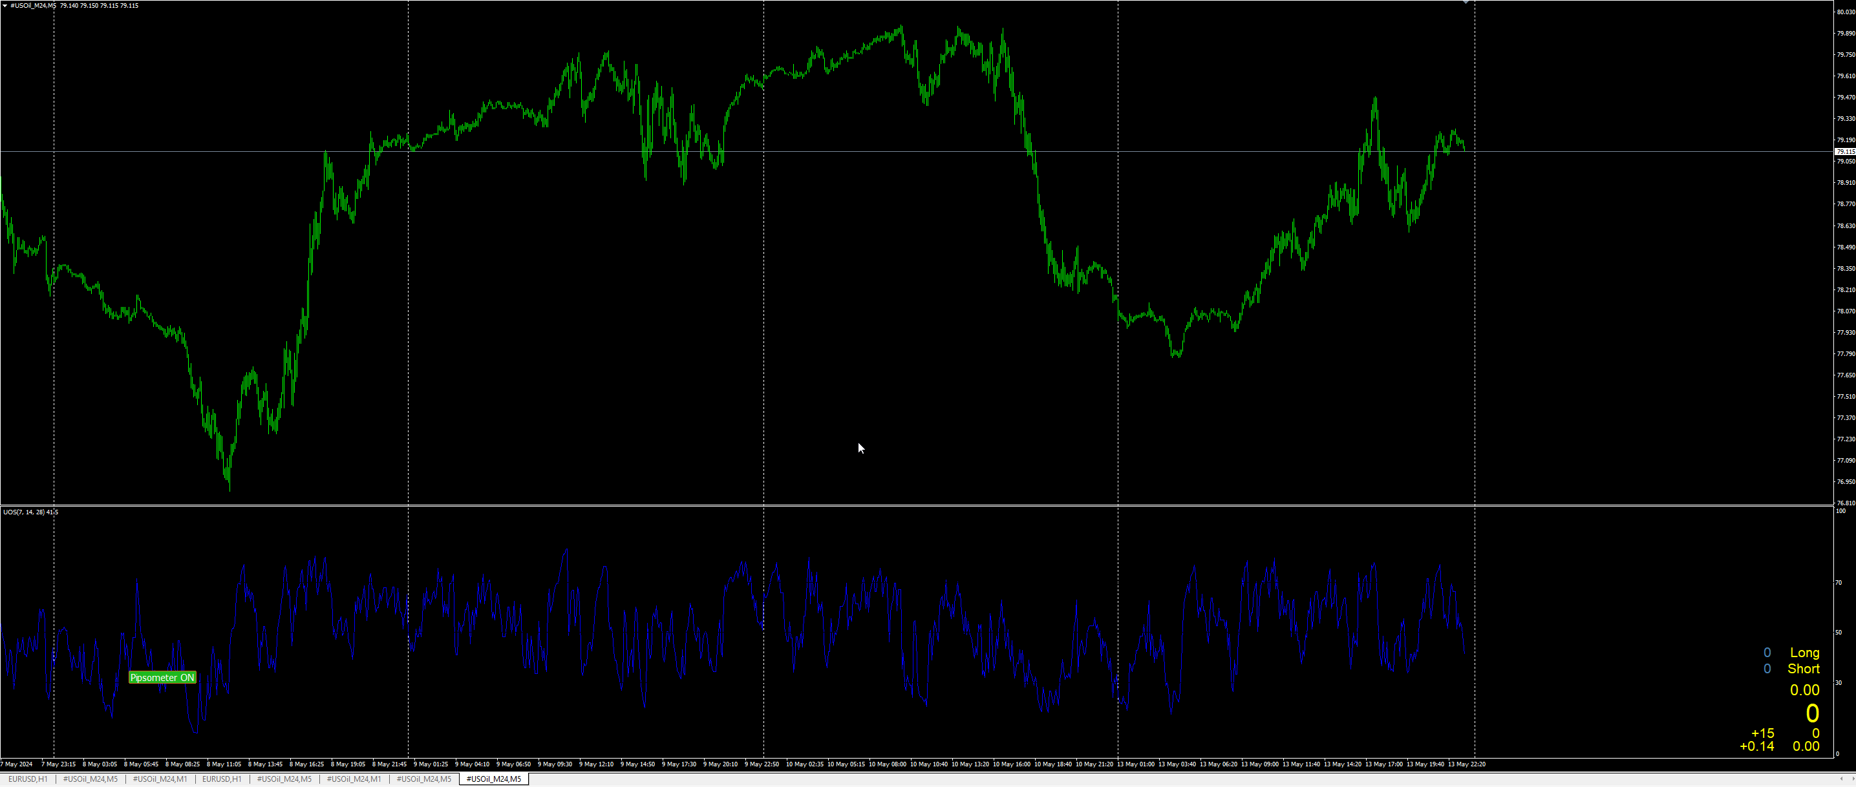Image resolution: width=1856 pixels, height=787 pixels.
Task: Click the gray chart shift triangle marker
Action: (1466, 3)
